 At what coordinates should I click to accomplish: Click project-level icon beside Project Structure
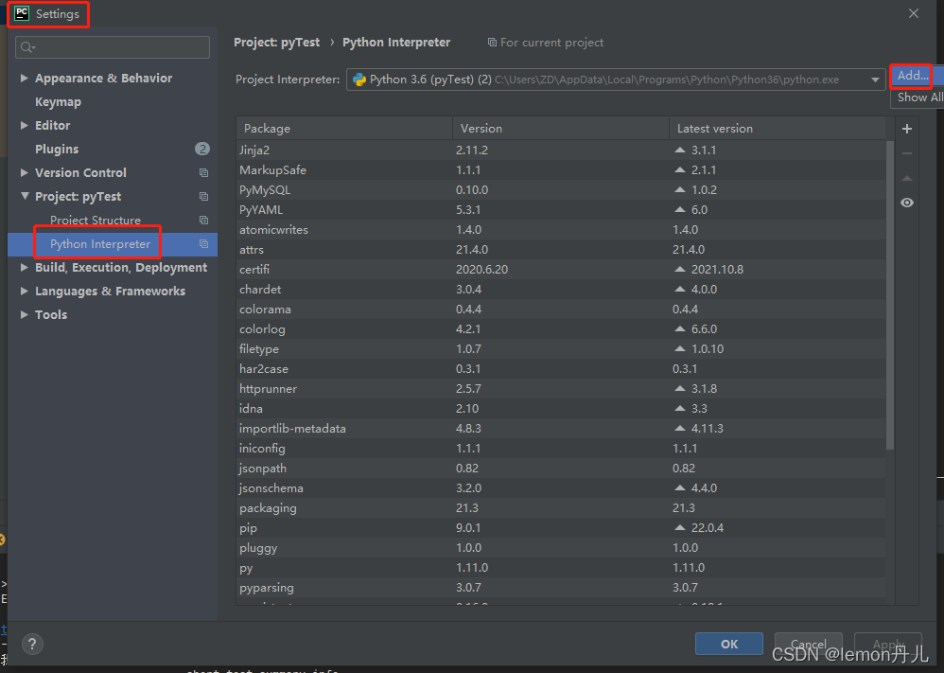[203, 220]
